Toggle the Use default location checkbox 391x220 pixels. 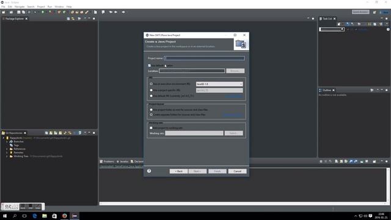(149, 65)
